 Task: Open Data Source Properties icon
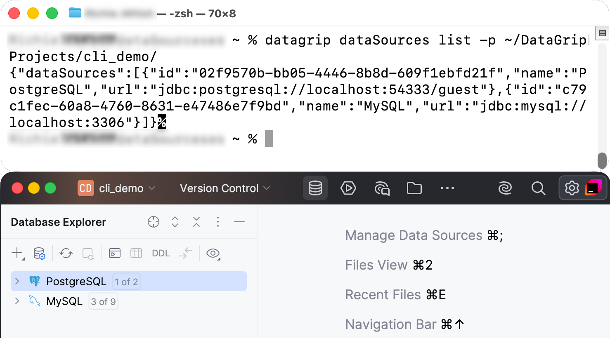(x=39, y=253)
